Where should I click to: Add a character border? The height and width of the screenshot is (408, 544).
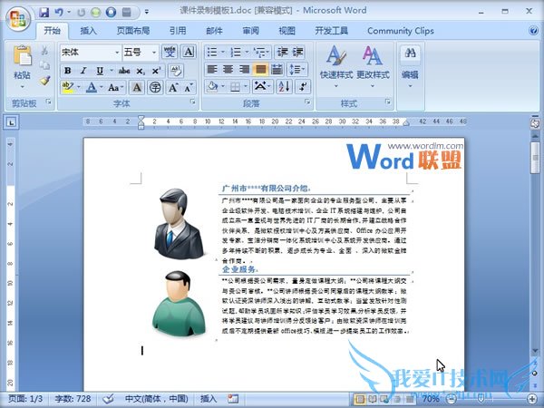(189, 52)
